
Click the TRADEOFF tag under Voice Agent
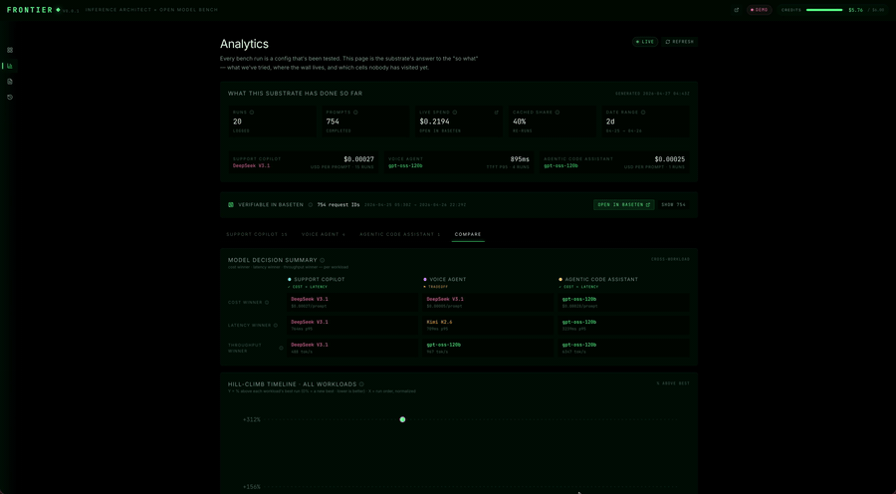(437, 287)
